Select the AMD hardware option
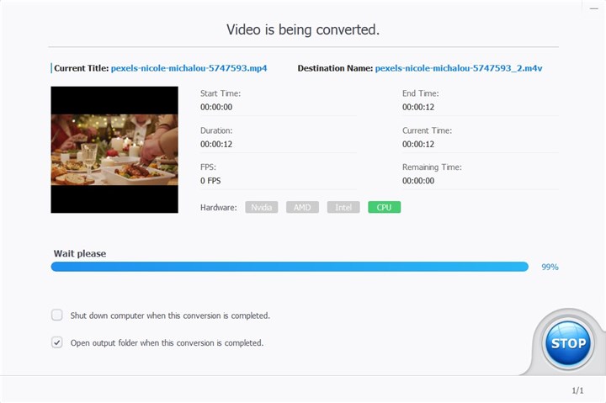The image size is (606, 403). [x=302, y=207]
